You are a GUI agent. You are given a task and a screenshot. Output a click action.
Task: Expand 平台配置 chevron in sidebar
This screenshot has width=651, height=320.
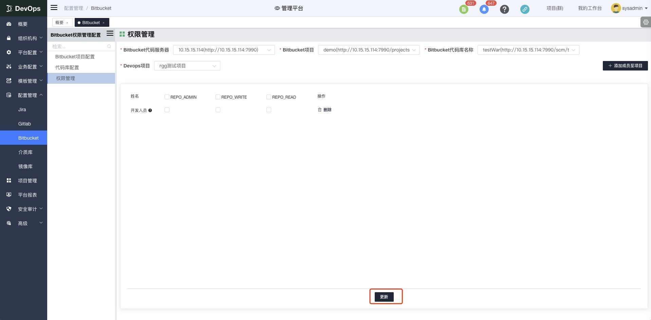tap(41, 52)
